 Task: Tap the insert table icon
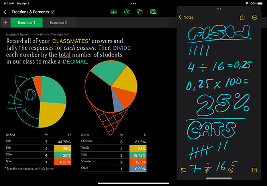114,12
